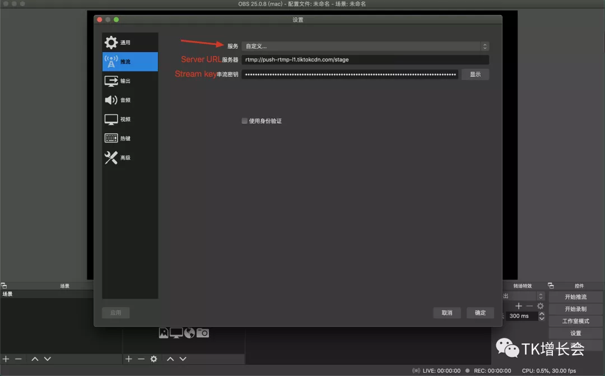Add a scene with the scenes plus icon

pos(6,359)
